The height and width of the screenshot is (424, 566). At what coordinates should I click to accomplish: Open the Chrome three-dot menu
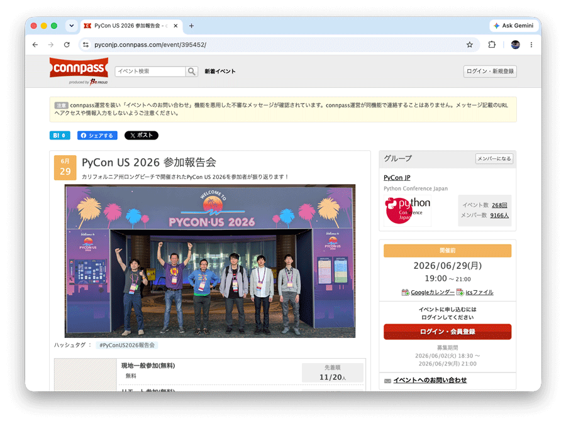coord(531,45)
